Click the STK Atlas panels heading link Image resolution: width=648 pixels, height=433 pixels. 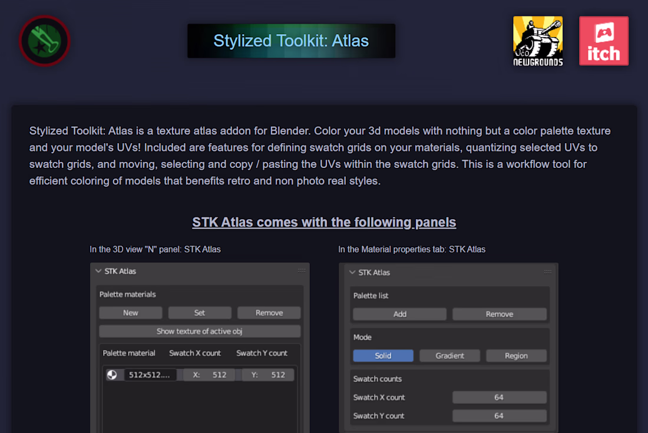pos(324,222)
